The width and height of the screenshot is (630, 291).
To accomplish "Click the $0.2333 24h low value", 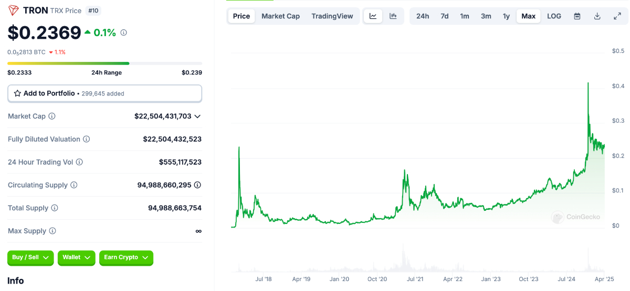I will (x=19, y=73).
